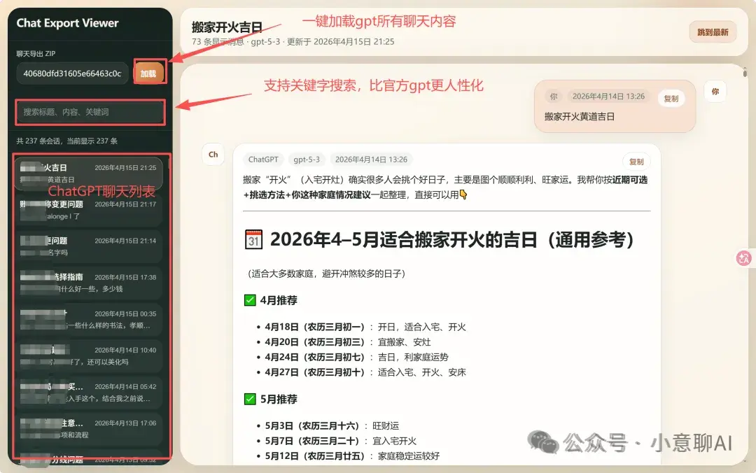
Task: Open conversation dated 2026年4月15日 21:25
Action: [89, 173]
